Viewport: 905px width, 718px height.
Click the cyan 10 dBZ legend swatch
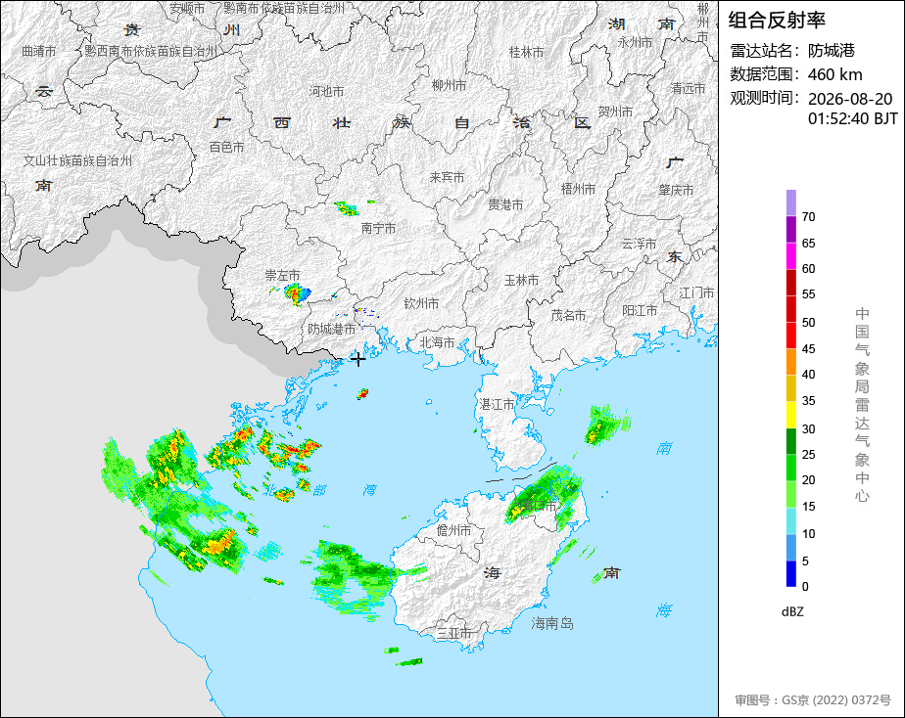(x=790, y=521)
